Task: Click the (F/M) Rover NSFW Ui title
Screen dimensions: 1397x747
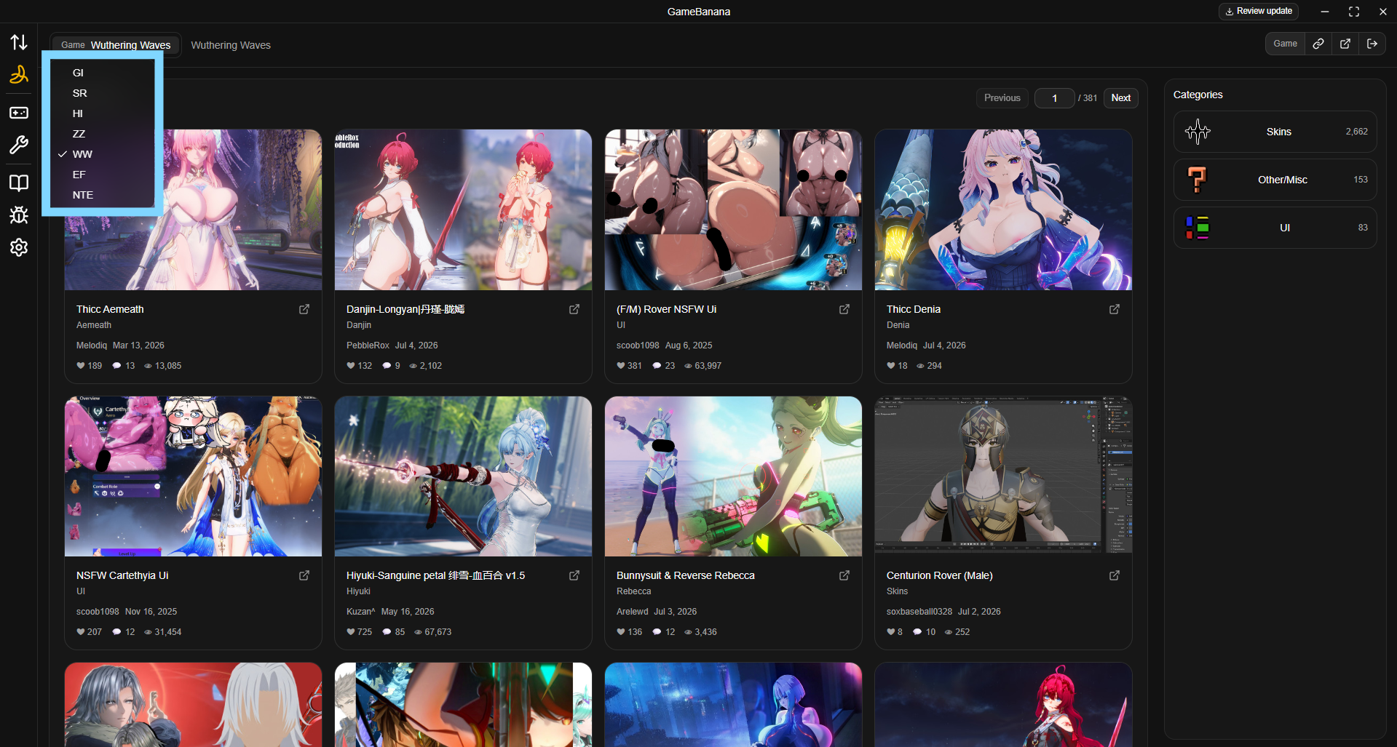Action: pyautogui.click(x=666, y=309)
